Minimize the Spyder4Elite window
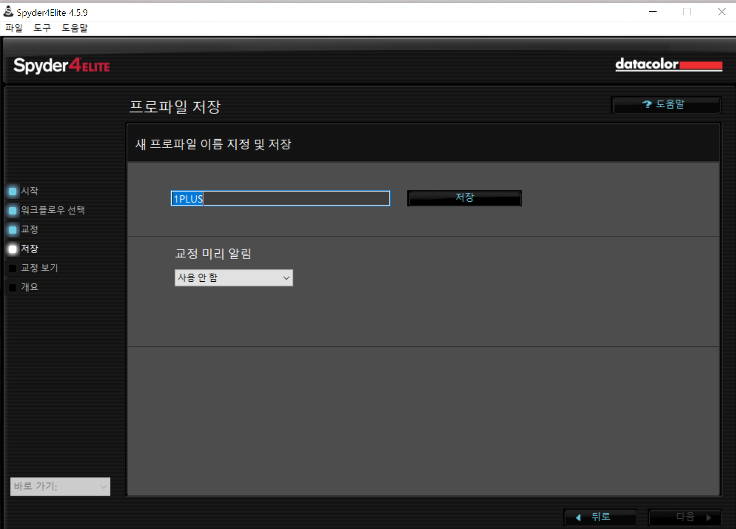Image resolution: width=736 pixels, height=529 pixels. [x=653, y=11]
